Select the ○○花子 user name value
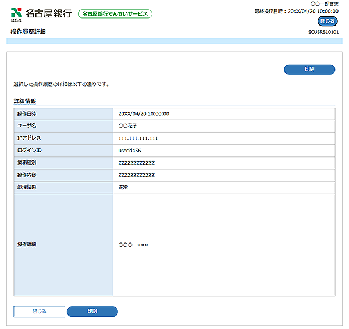 coord(127,126)
